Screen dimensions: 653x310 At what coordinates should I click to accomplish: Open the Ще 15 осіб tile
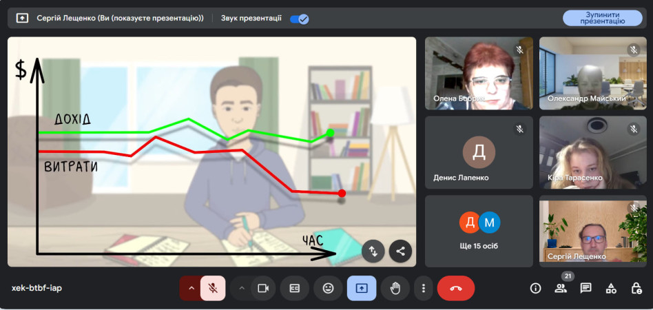[x=479, y=231]
